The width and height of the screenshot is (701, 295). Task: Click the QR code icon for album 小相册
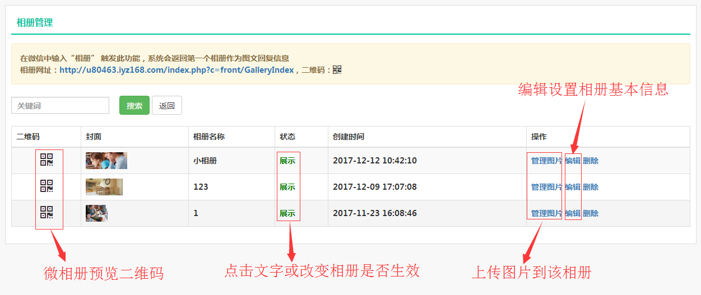47,160
